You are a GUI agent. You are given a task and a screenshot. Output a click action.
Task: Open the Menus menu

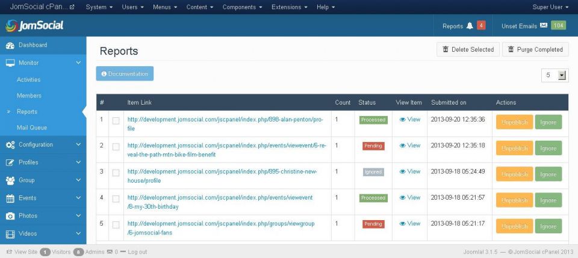165,7
